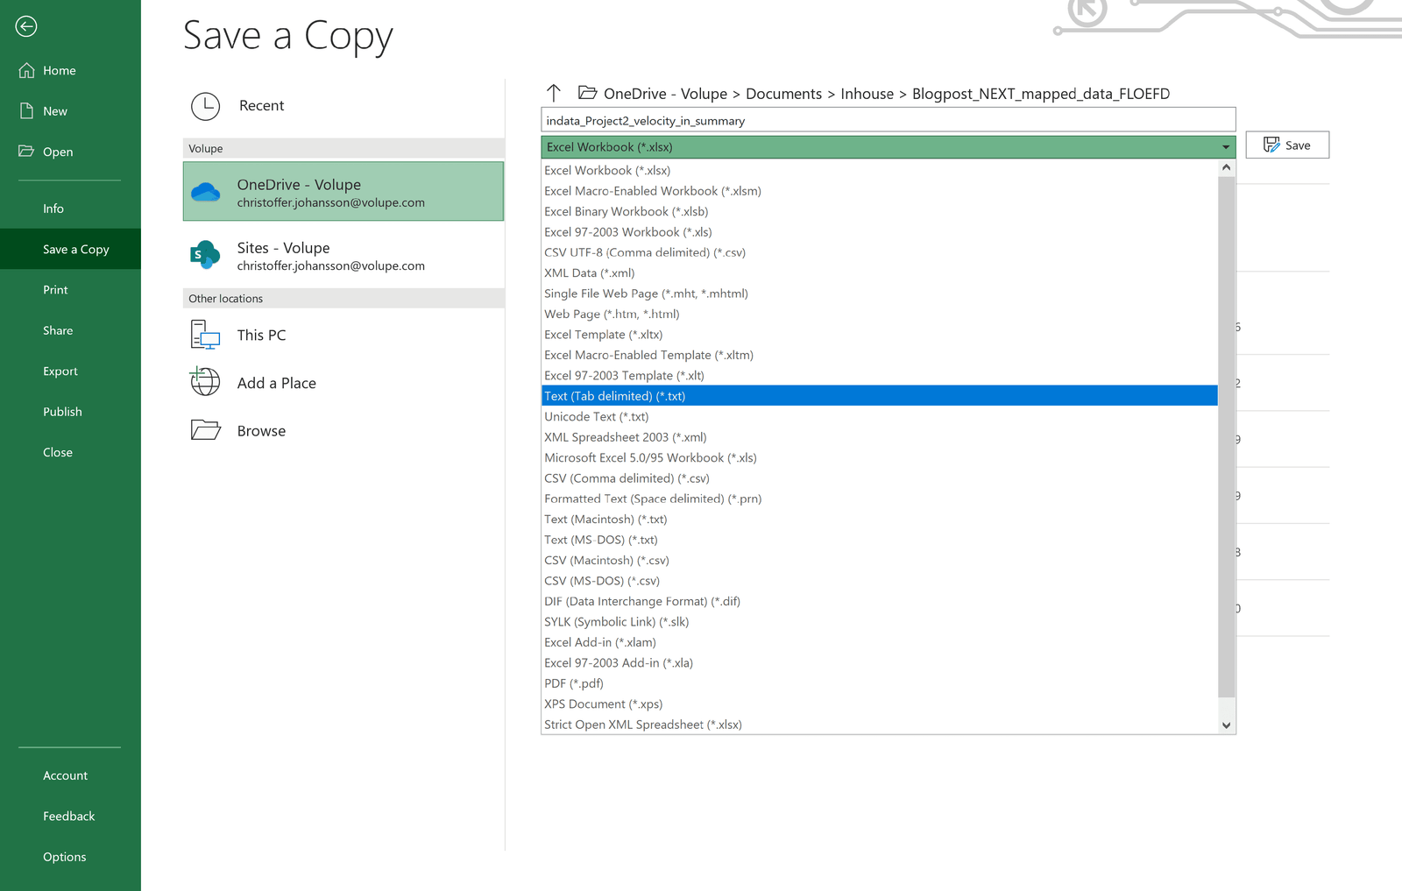Click the Save button

(1287, 145)
